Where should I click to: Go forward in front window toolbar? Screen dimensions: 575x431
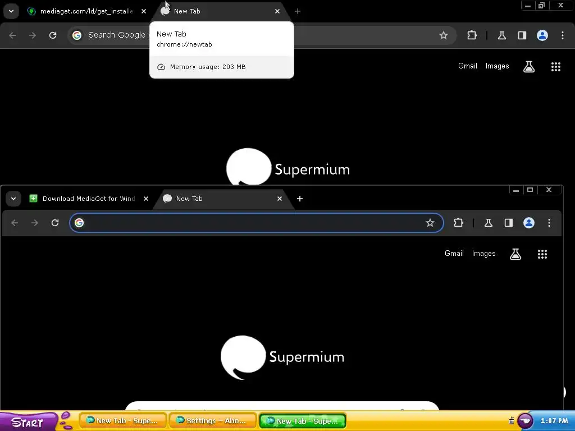click(x=35, y=223)
